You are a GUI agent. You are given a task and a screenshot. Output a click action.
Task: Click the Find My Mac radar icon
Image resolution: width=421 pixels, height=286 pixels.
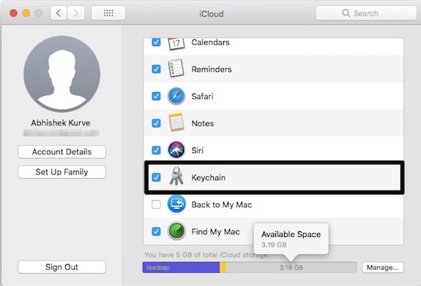tap(176, 231)
